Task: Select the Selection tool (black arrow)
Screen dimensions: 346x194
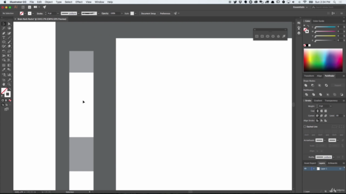Action: 4,24
